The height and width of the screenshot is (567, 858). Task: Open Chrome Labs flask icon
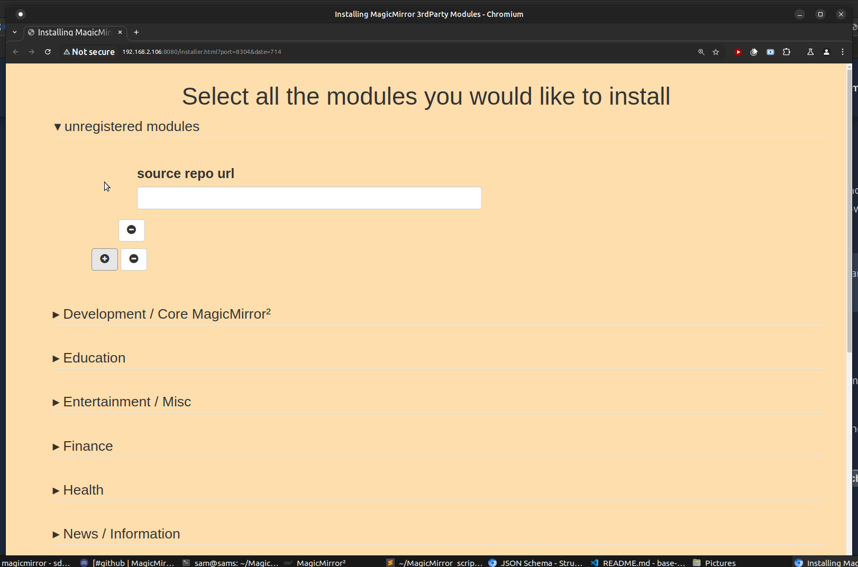810,52
